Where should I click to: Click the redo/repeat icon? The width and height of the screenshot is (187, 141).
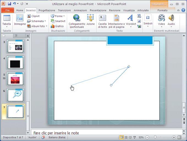click(22, 4)
